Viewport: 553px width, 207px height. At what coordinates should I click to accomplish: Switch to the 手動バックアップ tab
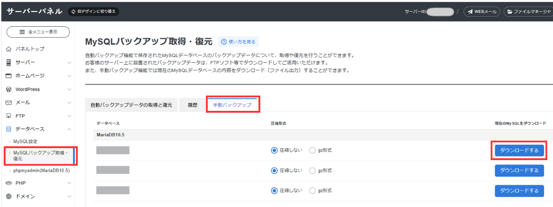(x=232, y=105)
